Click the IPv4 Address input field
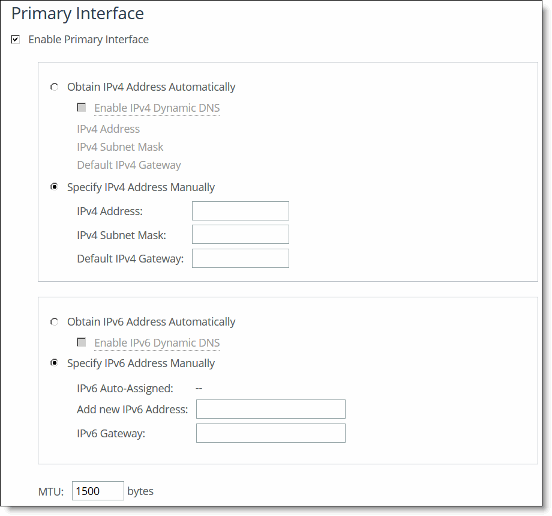This screenshot has height=516, width=552. click(240, 211)
